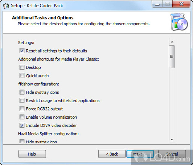This screenshot has height=165, width=193.
Task: Go to previous page with Back
Action: tap(112, 154)
